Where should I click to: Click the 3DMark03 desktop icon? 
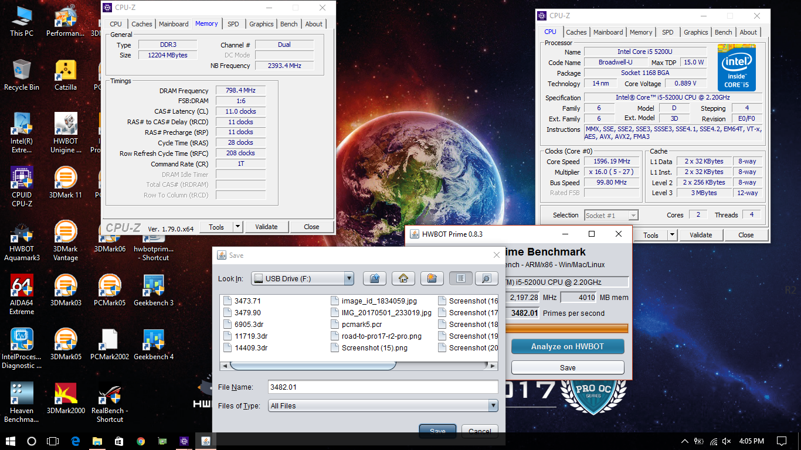(66, 291)
